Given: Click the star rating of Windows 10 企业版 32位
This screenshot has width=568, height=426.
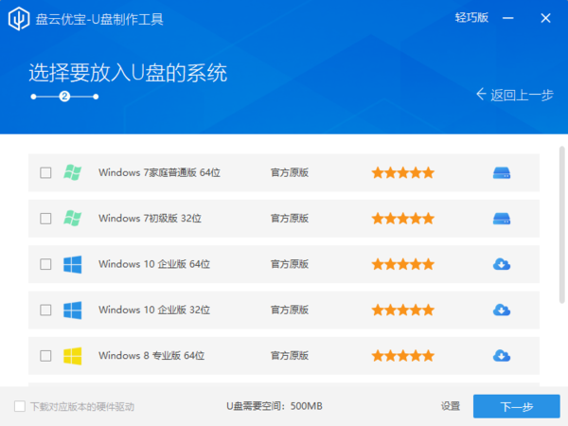Looking at the screenshot, I should click(403, 310).
